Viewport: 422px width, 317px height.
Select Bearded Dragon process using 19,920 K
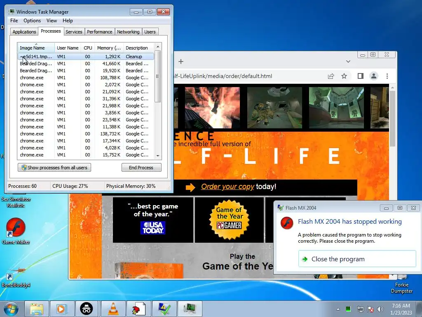point(86,71)
